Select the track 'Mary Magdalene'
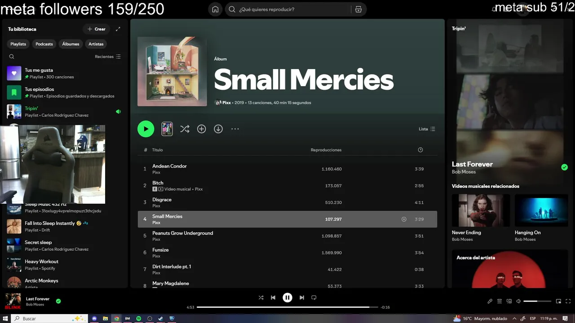 (287, 284)
